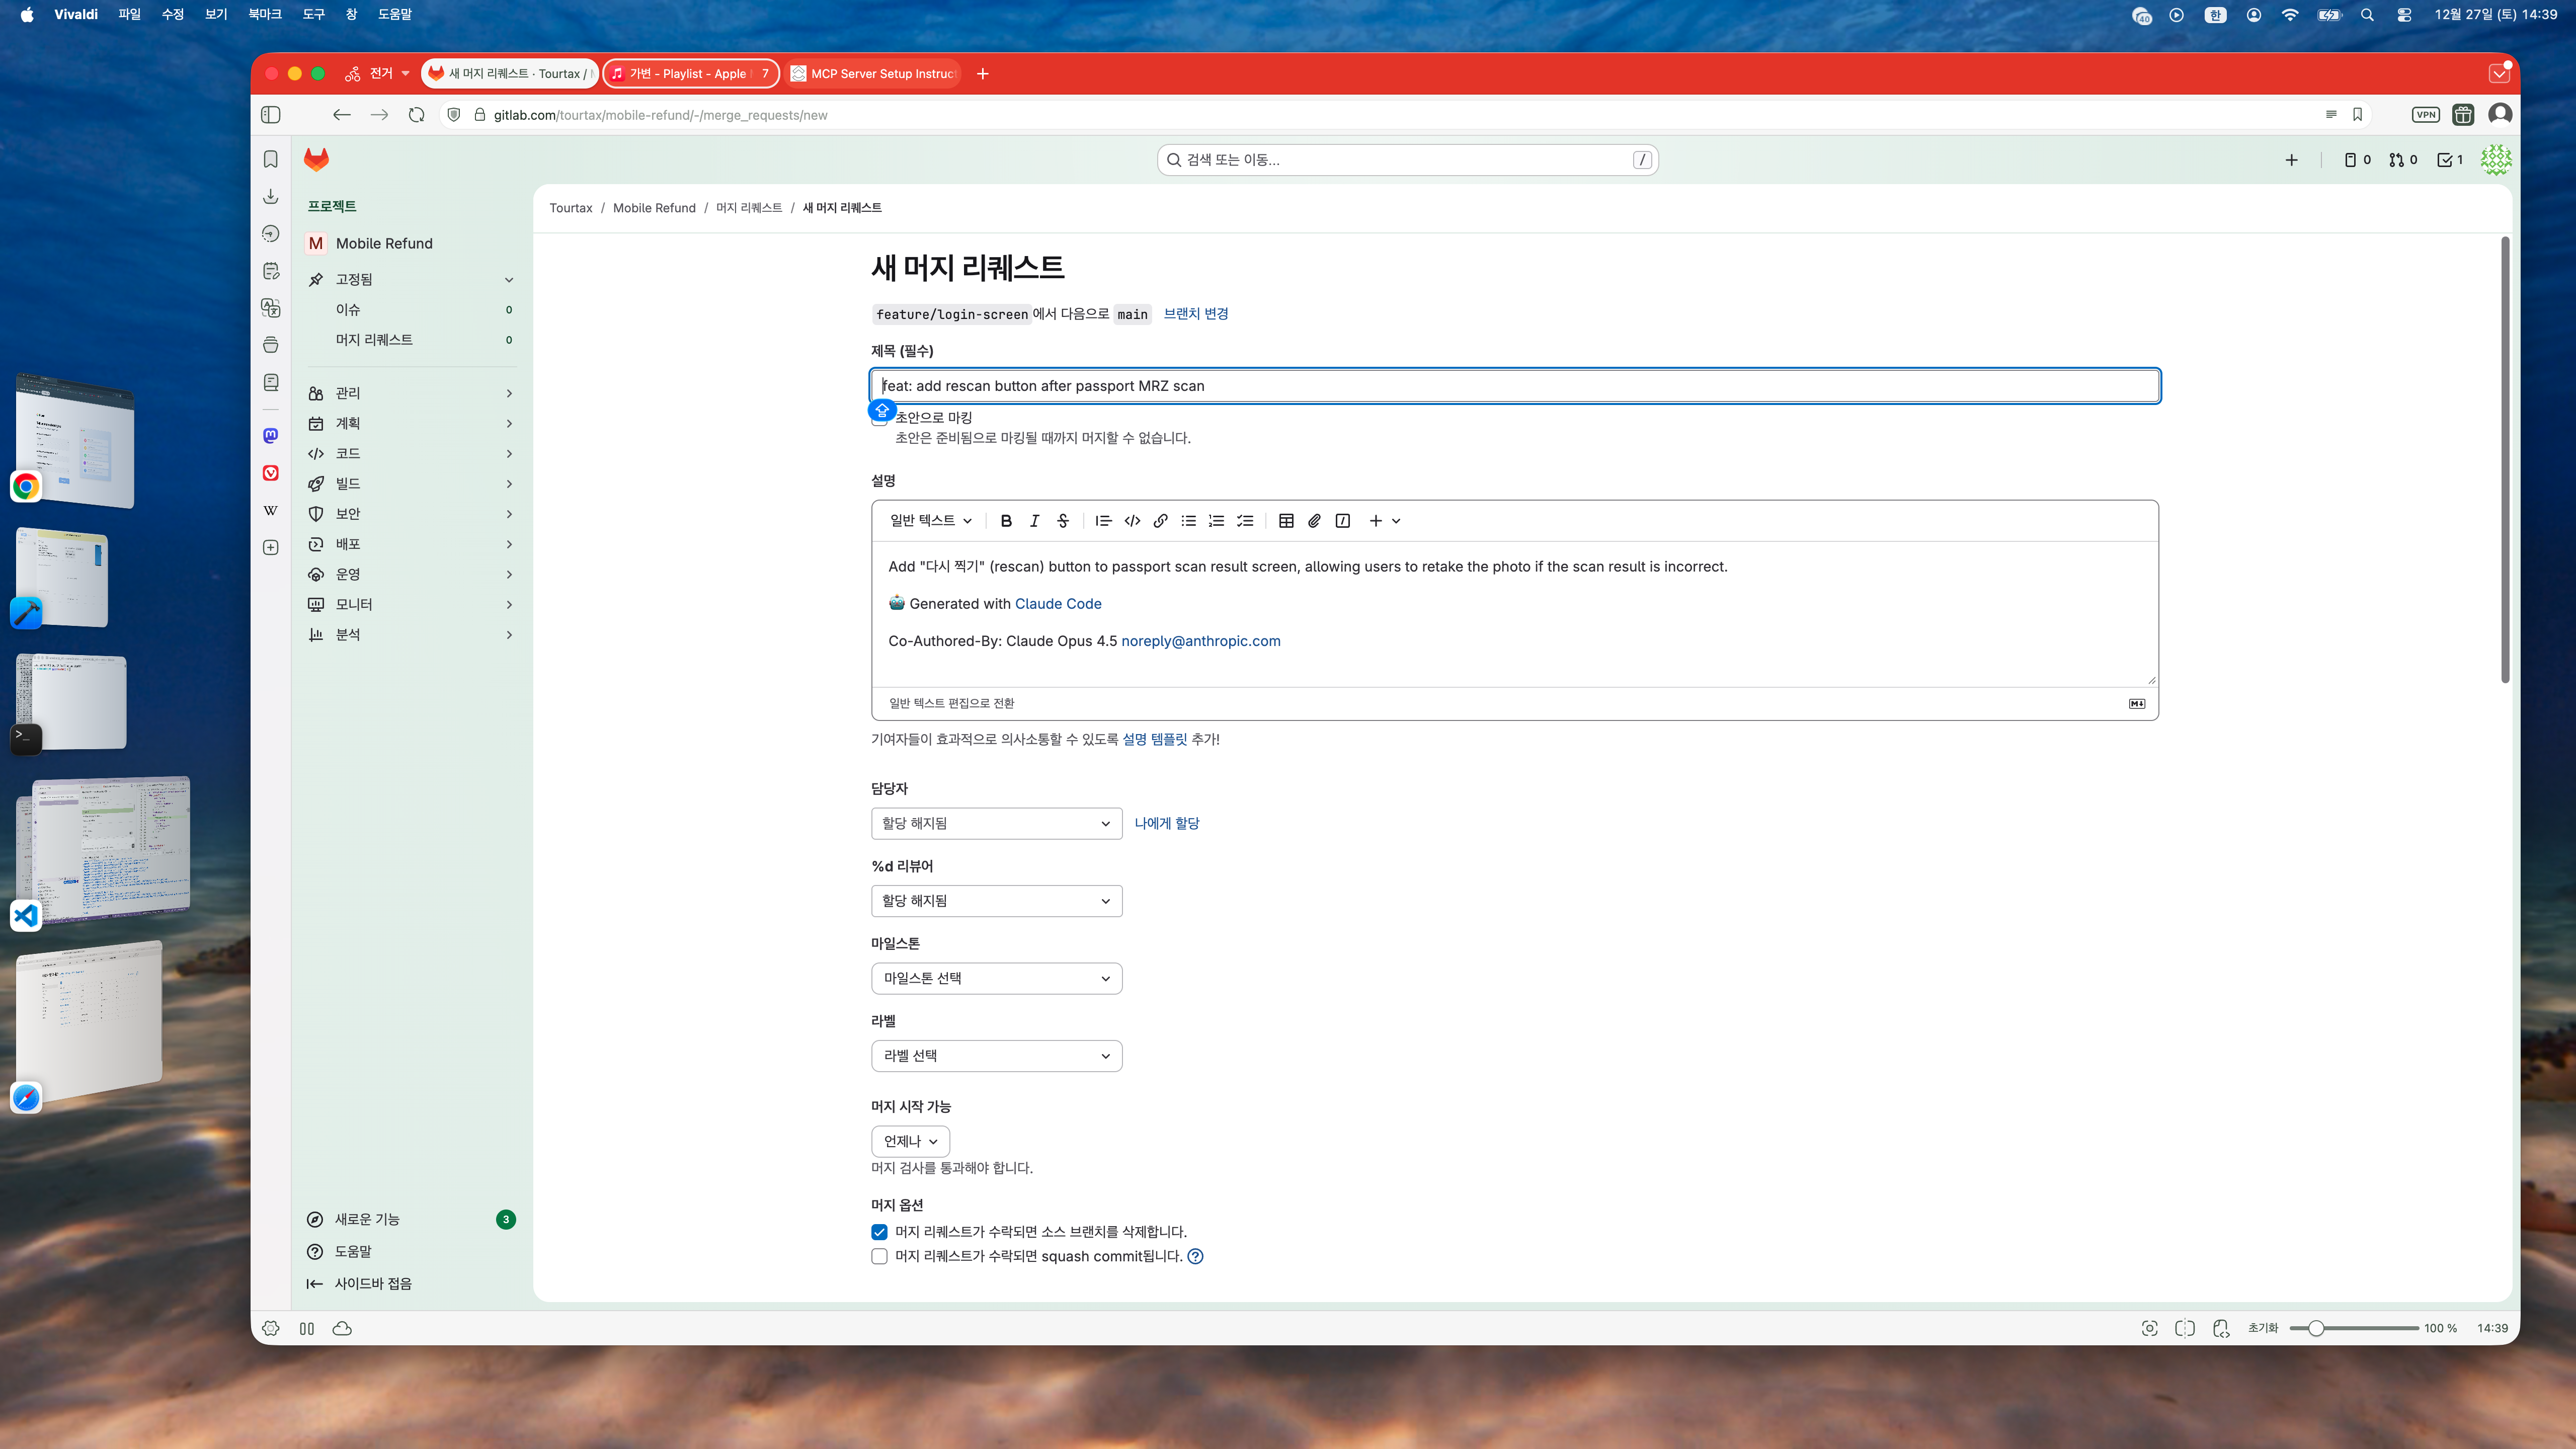Toggle tab tiling in status bar
This screenshot has height=1449, width=2576.
[x=2185, y=1328]
